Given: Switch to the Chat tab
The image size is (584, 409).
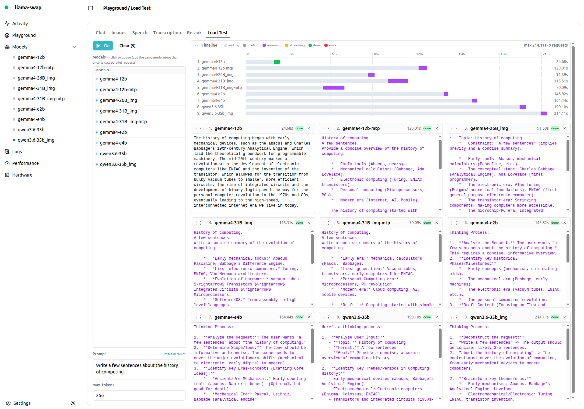Looking at the screenshot, I should click(101, 33).
